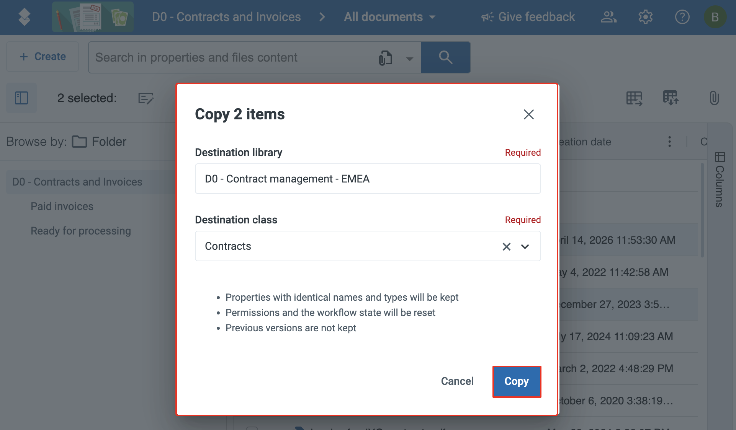Expand the Destination class dropdown chevron
The height and width of the screenshot is (430, 736).
pyautogui.click(x=525, y=247)
